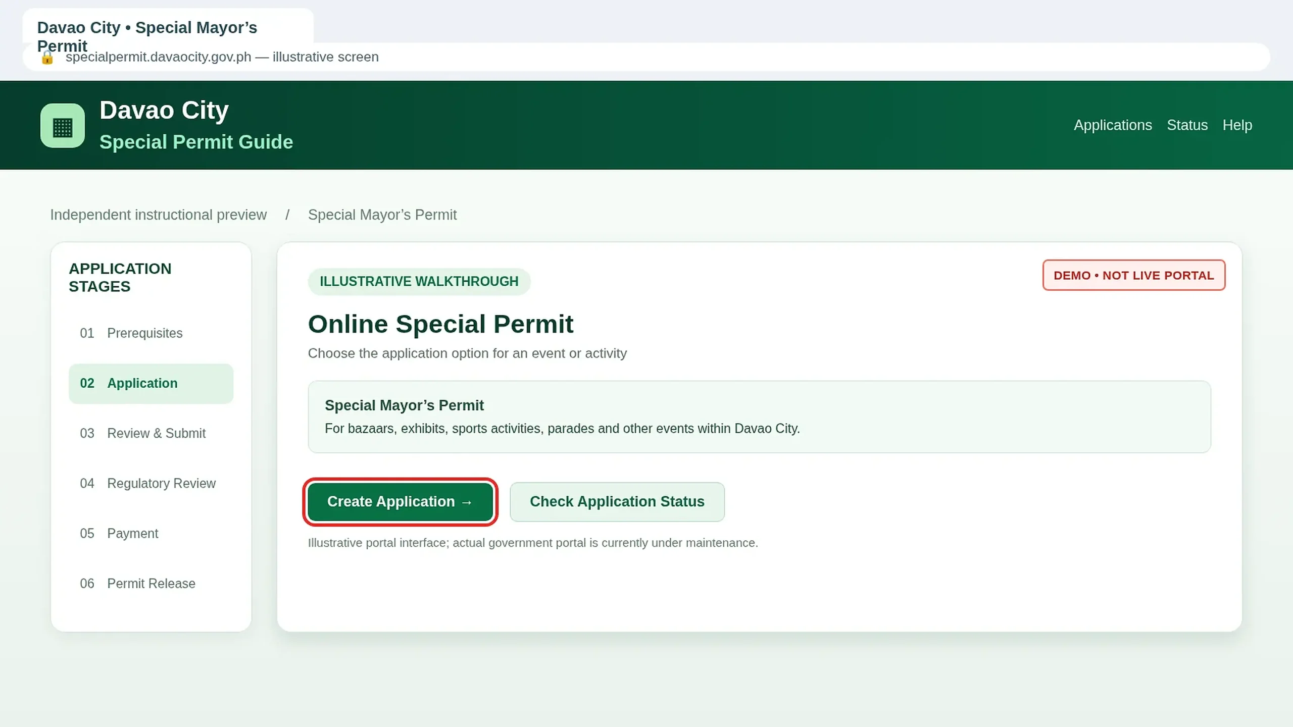Select the Special Mayor's Permit option card

point(759,417)
